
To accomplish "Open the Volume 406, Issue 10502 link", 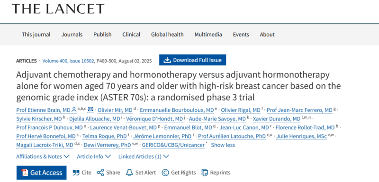I will pyautogui.click(x=68, y=61).
